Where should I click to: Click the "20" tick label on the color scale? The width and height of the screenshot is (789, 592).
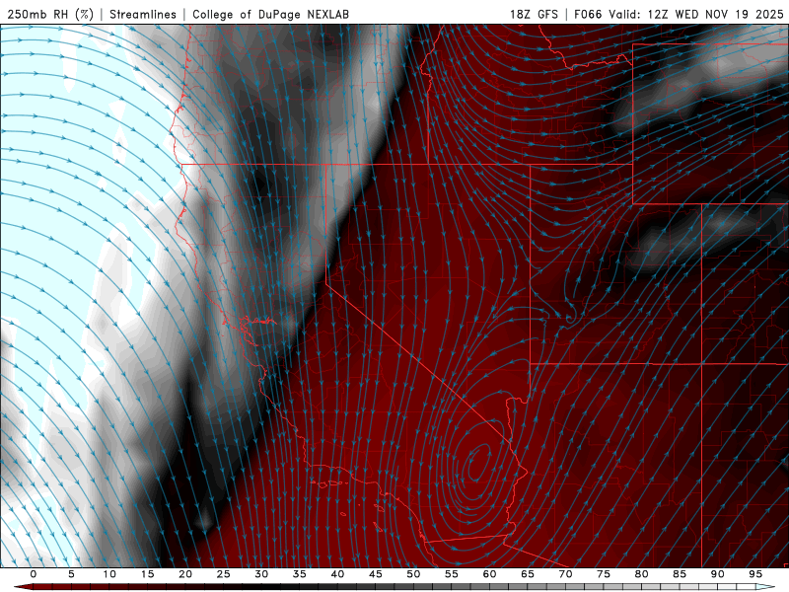185,574
